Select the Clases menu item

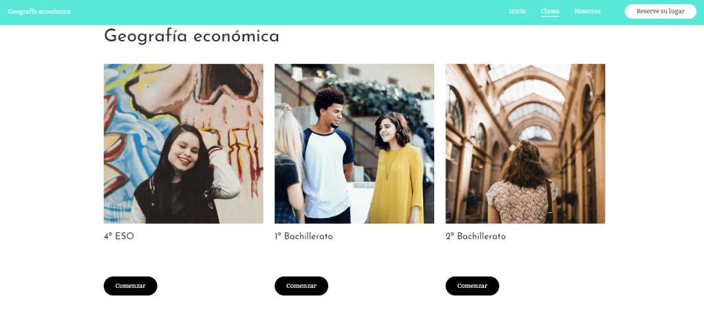coord(550,12)
